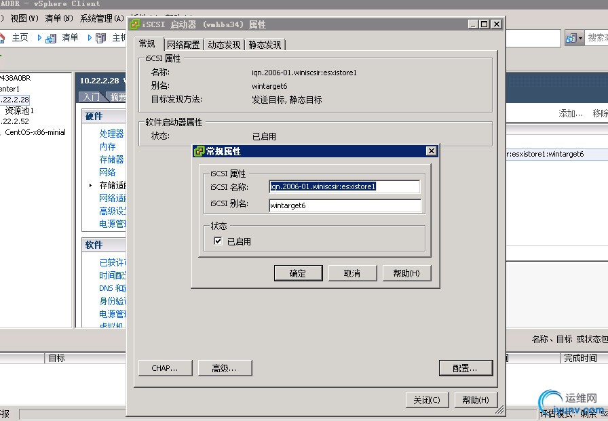Click the 添加... link
This screenshot has width=608, height=421.
pos(571,113)
